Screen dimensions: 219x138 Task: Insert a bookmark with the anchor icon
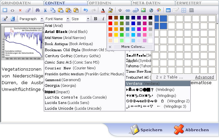[120, 10]
